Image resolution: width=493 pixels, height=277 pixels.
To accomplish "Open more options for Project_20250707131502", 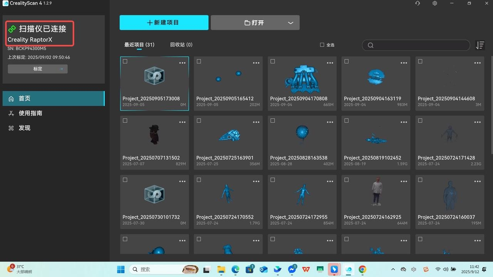I will click(182, 122).
